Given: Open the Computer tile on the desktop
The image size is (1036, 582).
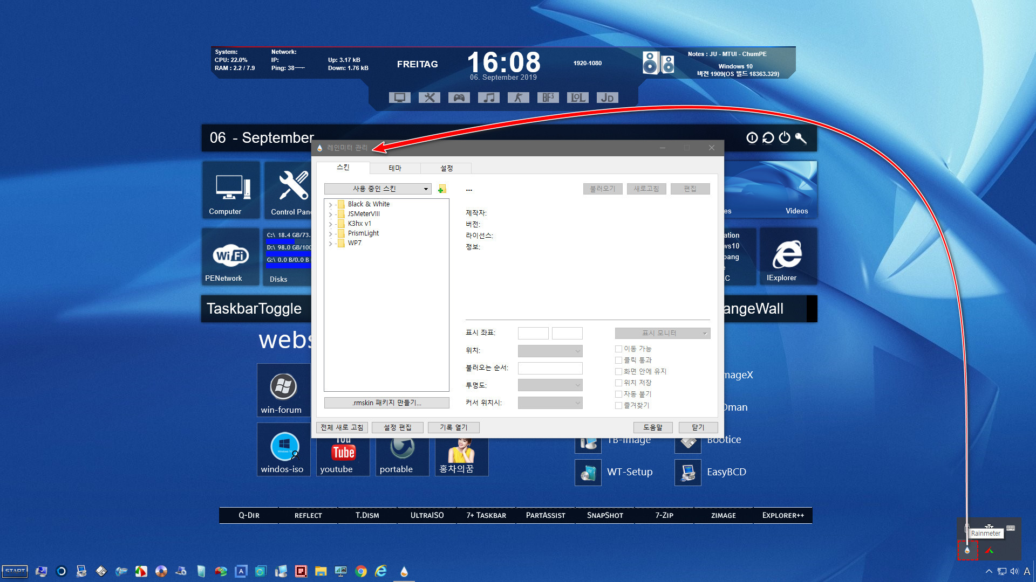Looking at the screenshot, I should pos(231,190).
